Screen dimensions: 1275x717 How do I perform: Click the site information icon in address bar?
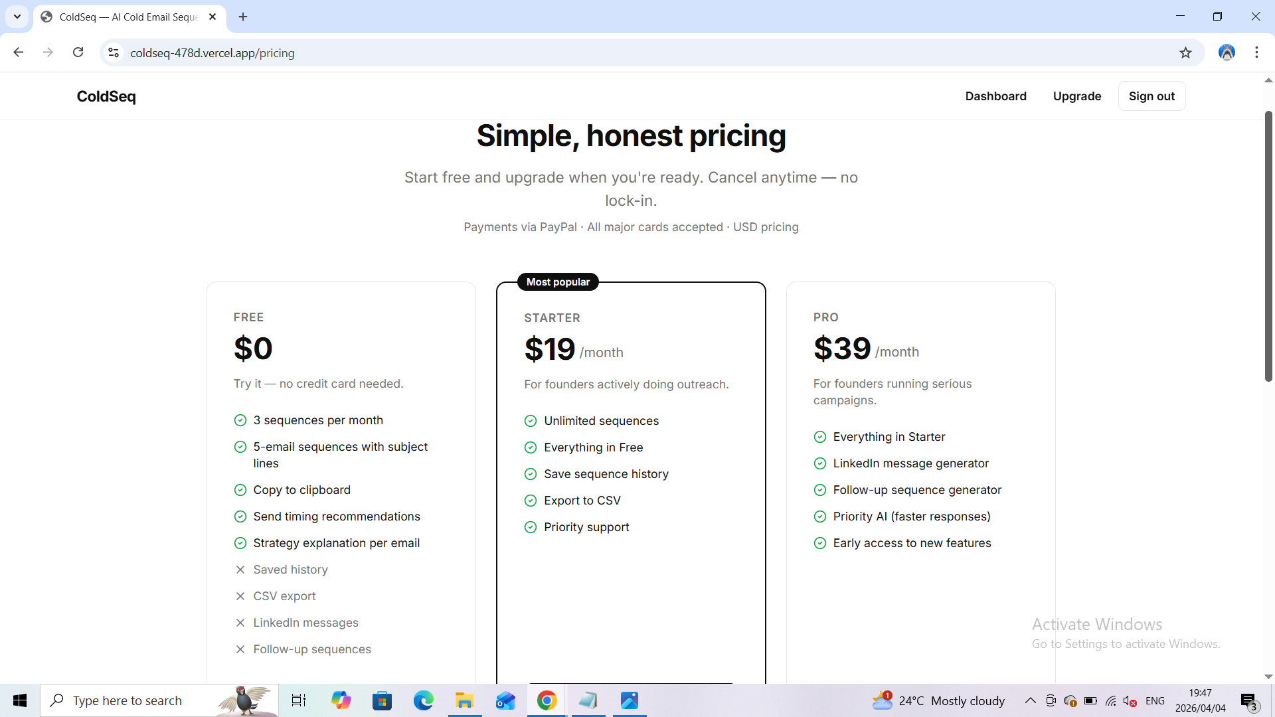click(x=114, y=53)
